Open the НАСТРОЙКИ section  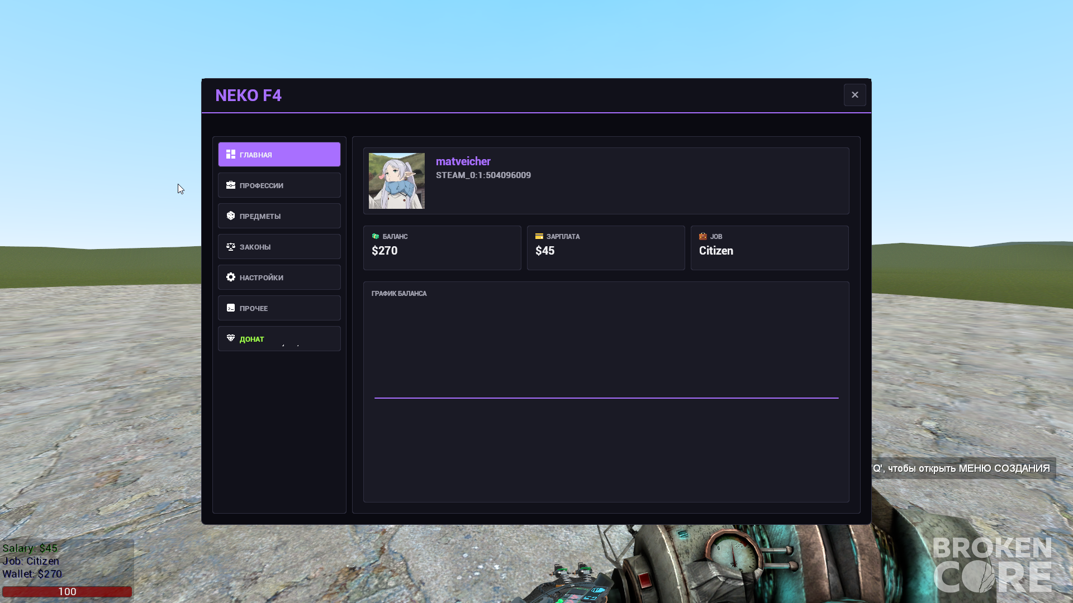[x=279, y=277]
